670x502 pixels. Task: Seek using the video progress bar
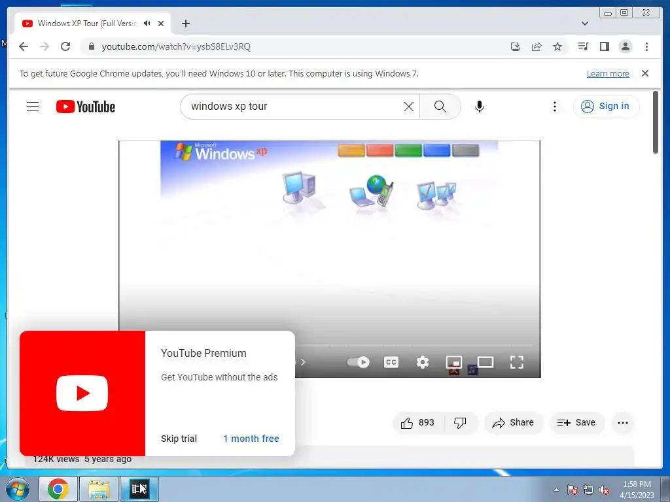tap(414, 345)
